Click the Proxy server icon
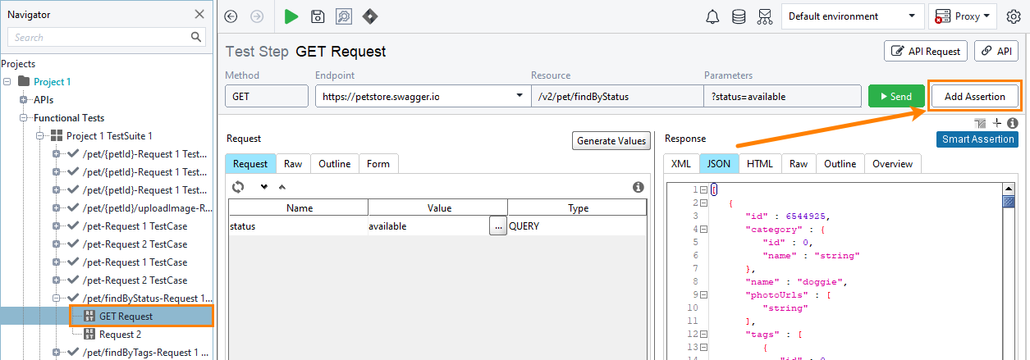This screenshot has height=360, width=1030. click(x=942, y=16)
